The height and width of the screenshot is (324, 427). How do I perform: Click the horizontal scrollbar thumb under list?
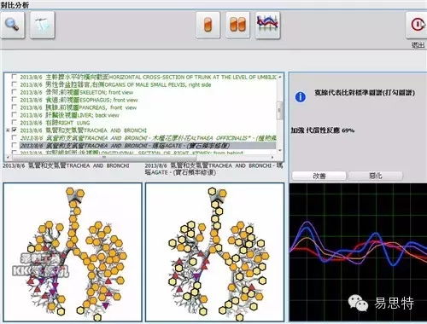pyautogui.click(x=103, y=157)
